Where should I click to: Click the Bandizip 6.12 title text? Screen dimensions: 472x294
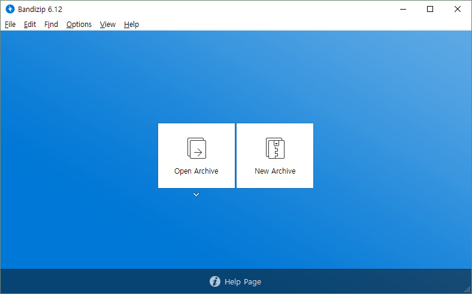(41, 10)
